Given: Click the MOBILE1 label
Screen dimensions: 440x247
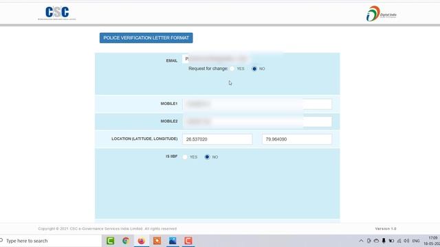Looking at the screenshot, I should 169,104.
